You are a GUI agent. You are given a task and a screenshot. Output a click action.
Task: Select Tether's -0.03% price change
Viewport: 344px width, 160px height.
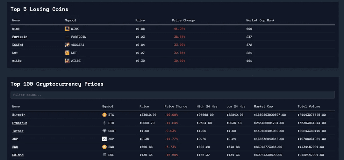(x=170, y=131)
